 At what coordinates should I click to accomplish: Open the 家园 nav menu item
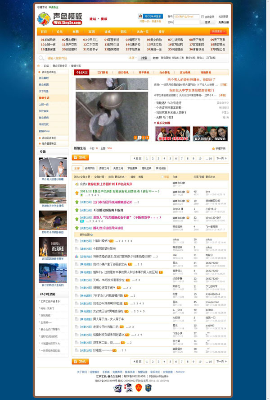92,32
